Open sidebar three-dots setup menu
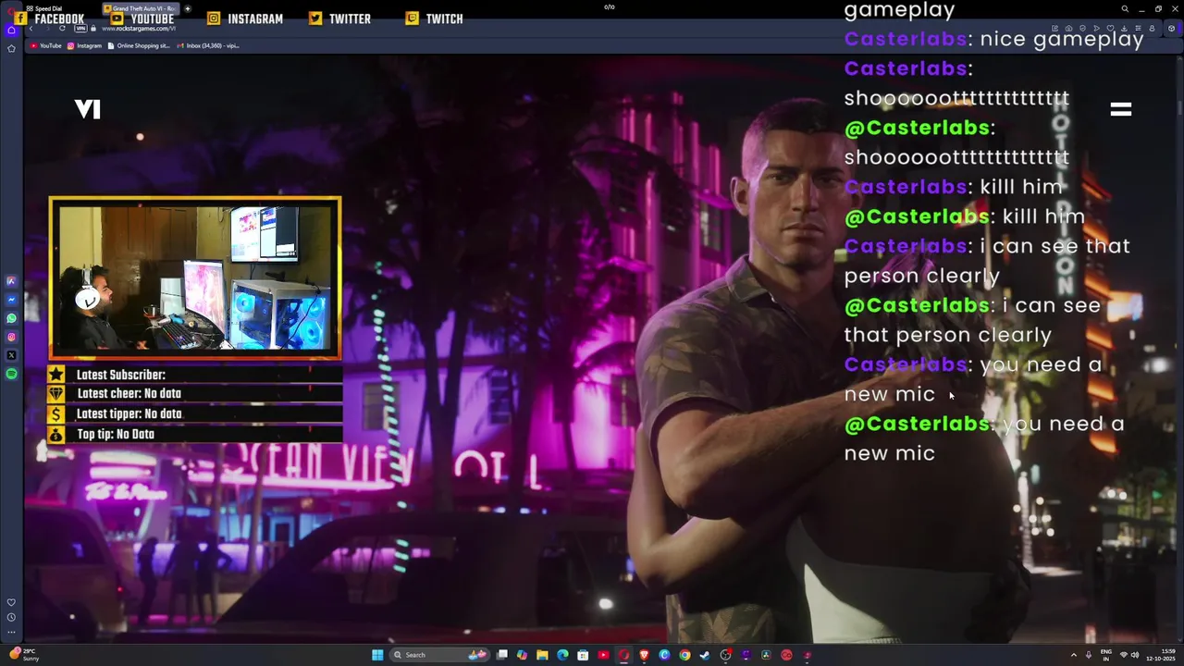Screen dimensions: 1184x666 coord(11,632)
